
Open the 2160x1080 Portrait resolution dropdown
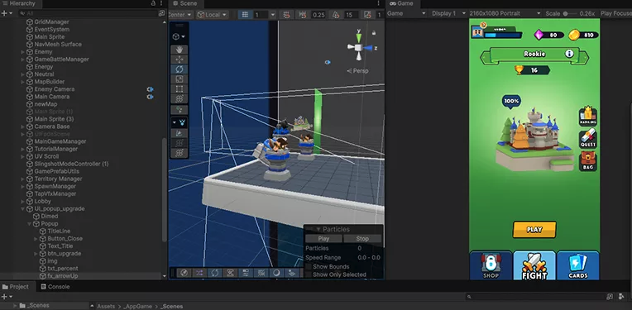point(505,13)
